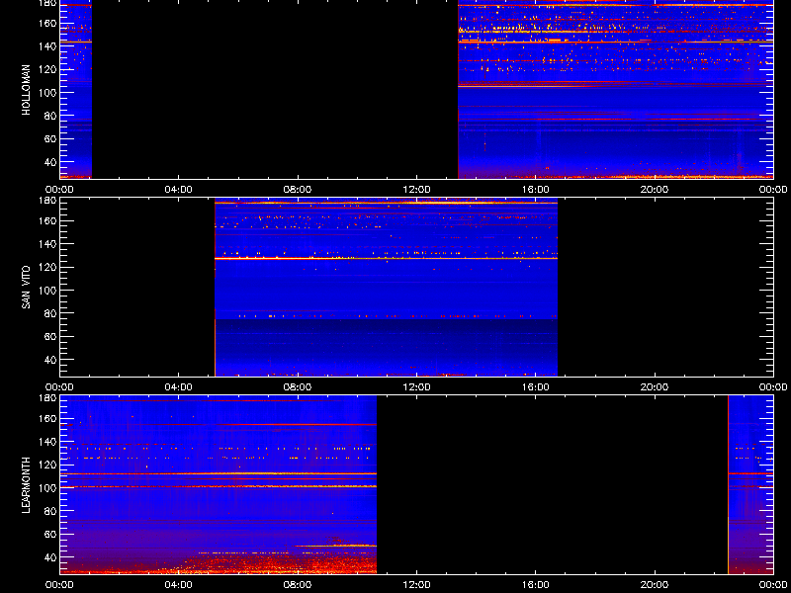Image resolution: width=791 pixels, height=593 pixels.
Task: Select the 04:00 time label under Holloman panel
Action: [179, 190]
